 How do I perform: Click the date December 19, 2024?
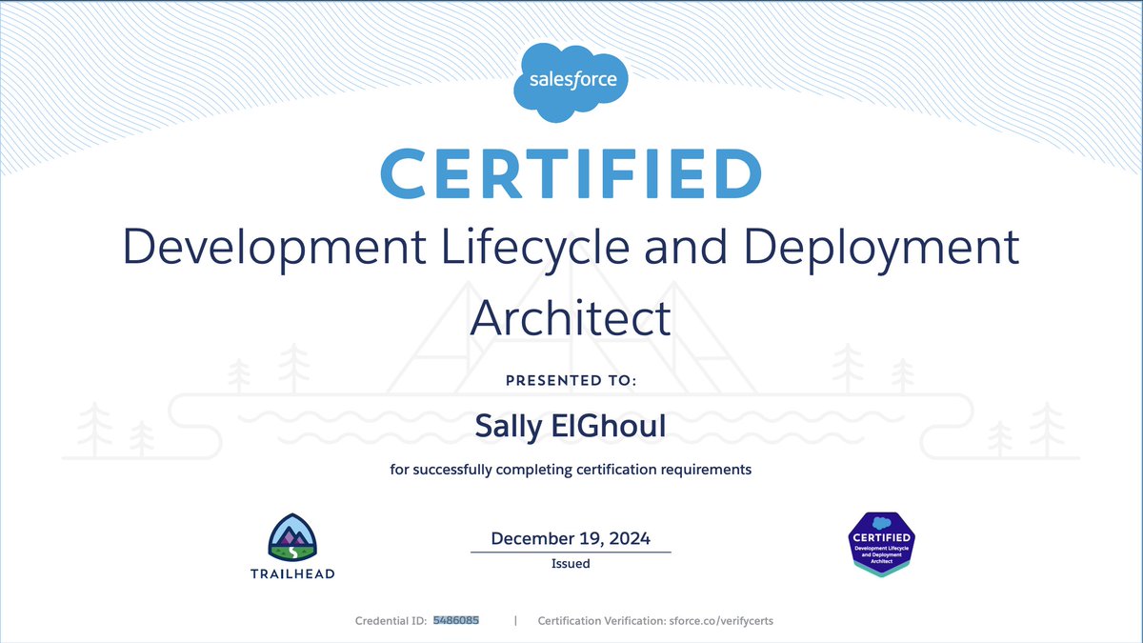571,539
